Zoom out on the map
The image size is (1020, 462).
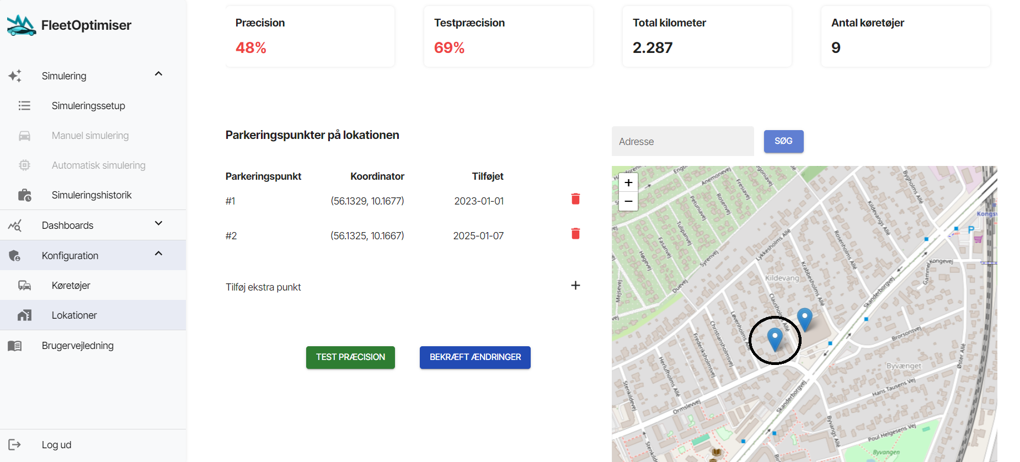point(628,202)
